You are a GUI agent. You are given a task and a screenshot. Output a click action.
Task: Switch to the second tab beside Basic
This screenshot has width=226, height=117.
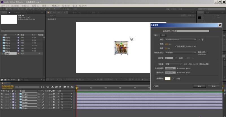[163, 35]
